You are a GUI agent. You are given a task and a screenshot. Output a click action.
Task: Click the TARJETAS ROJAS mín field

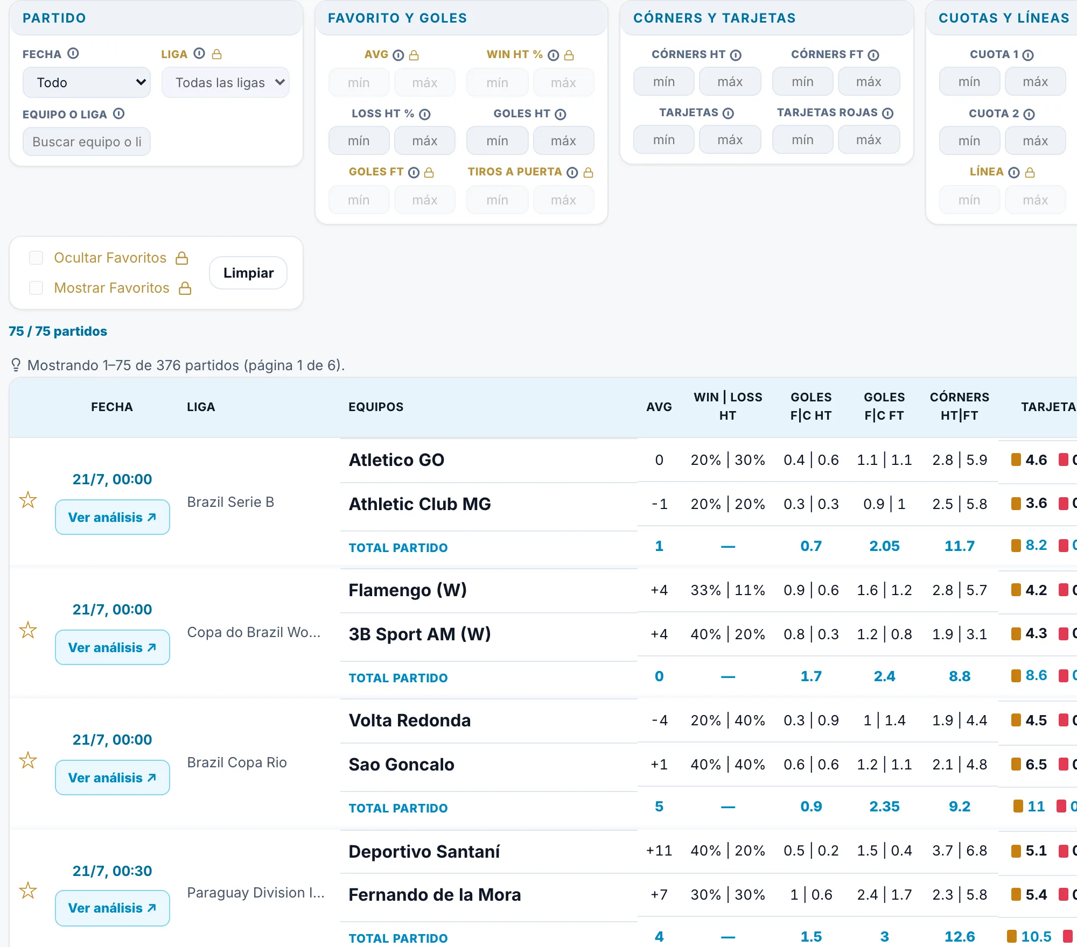(x=803, y=139)
